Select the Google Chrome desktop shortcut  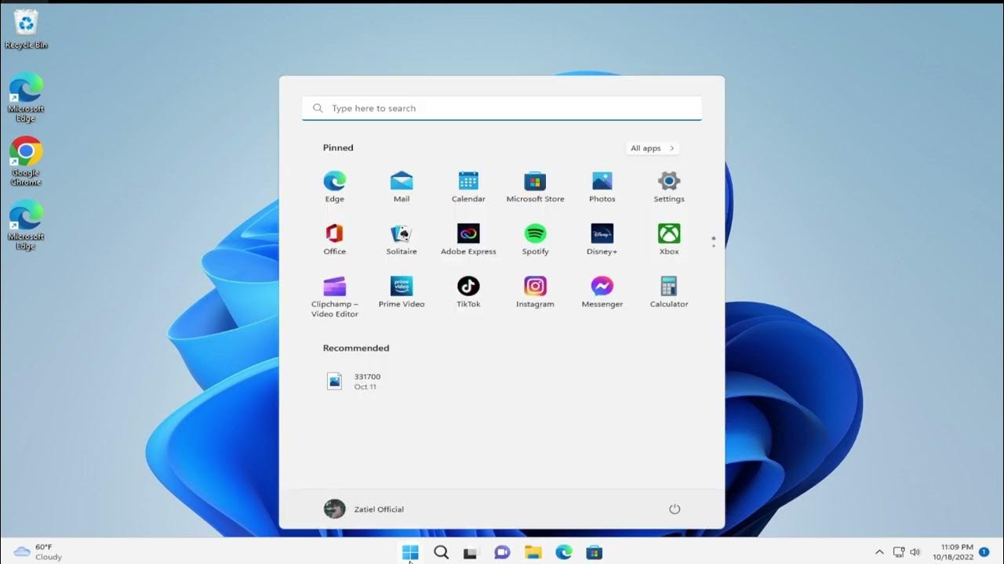26,161
